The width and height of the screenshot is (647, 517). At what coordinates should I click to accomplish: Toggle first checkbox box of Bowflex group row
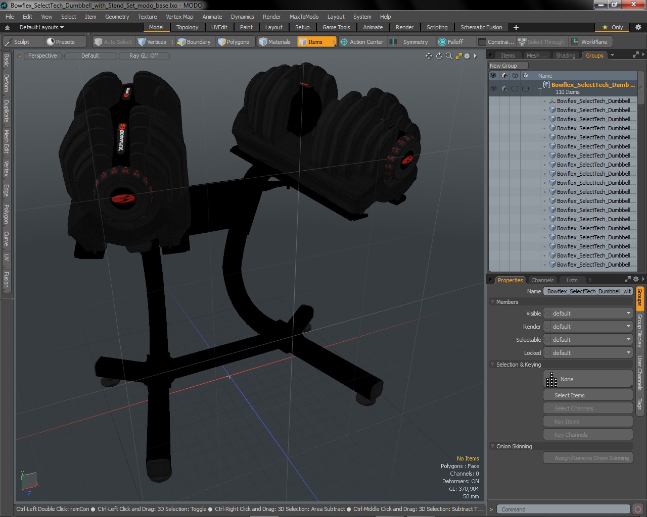(515, 89)
